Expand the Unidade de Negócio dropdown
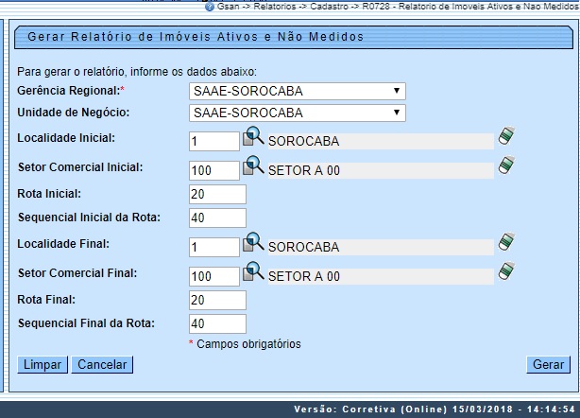The width and height of the screenshot is (580, 418). pyautogui.click(x=298, y=113)
